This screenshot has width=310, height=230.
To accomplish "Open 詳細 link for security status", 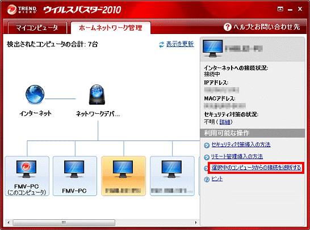I will click(x=225, y=122).
